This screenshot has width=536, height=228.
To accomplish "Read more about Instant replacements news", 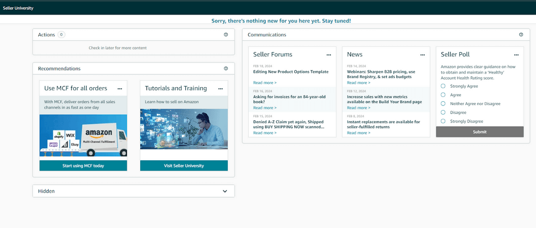I will point(359,133).
